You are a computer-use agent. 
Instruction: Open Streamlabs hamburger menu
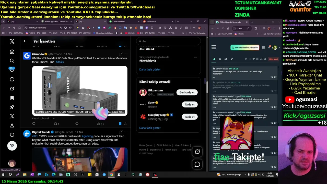tap(214, 47)
